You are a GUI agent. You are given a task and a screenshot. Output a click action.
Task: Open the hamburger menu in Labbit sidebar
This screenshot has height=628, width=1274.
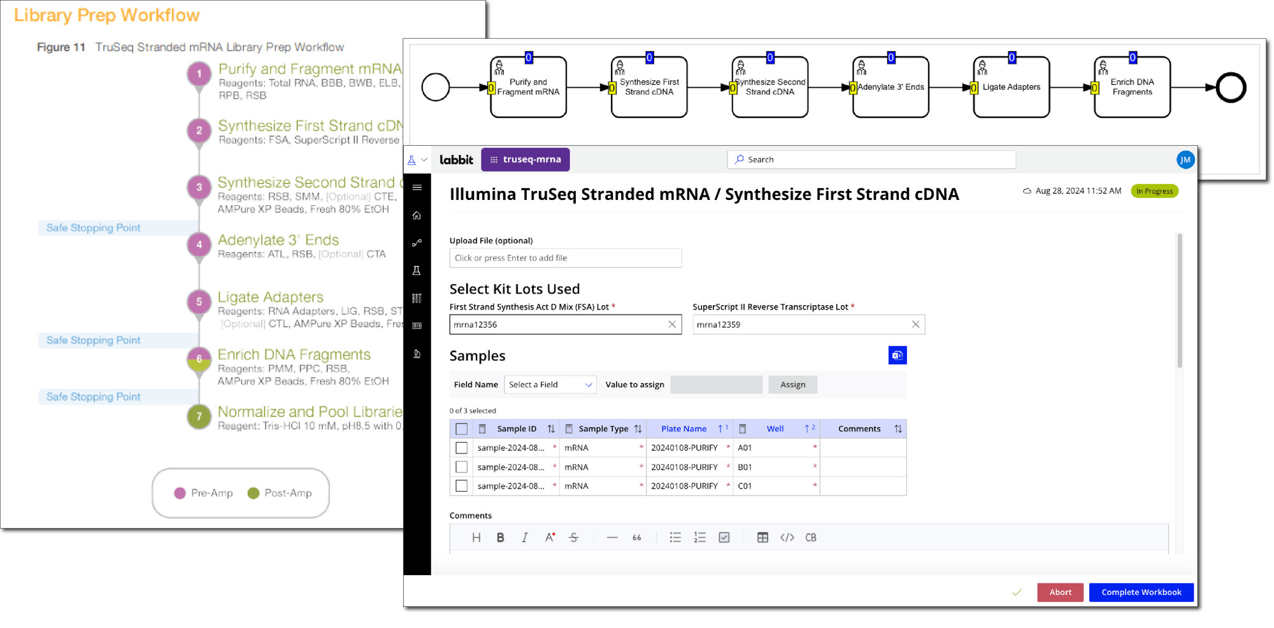tap(417, 187)
